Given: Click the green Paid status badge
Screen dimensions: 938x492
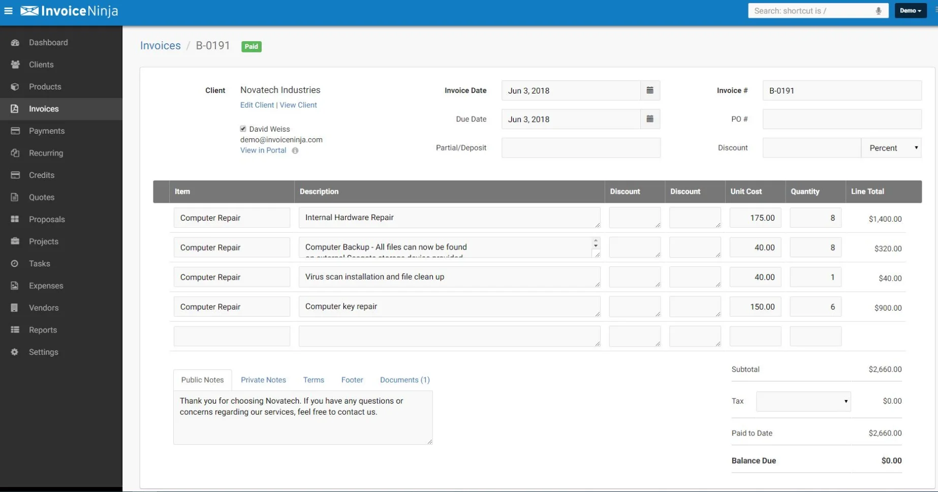Looking at the screenshot, I should point(251,46).
